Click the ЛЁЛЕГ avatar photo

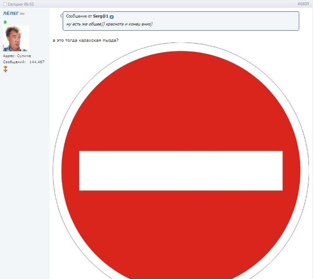coord(16,38)
